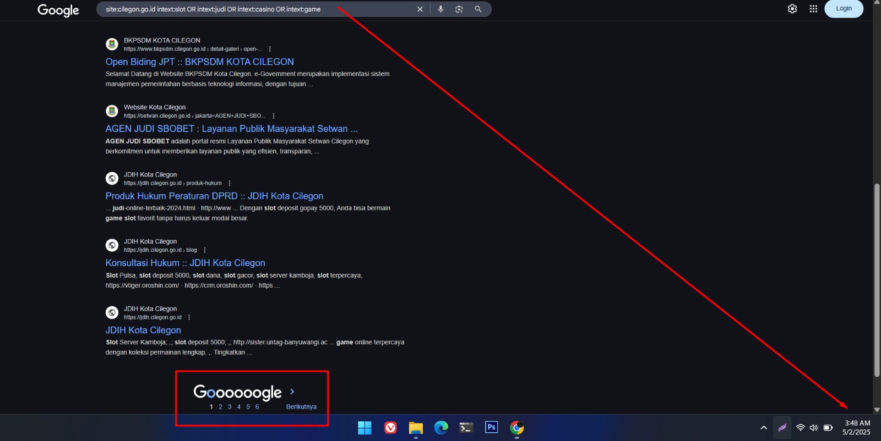Open the "Open Biding JPT" result link
Screen dimensions: 881x441
pos(199,62)
